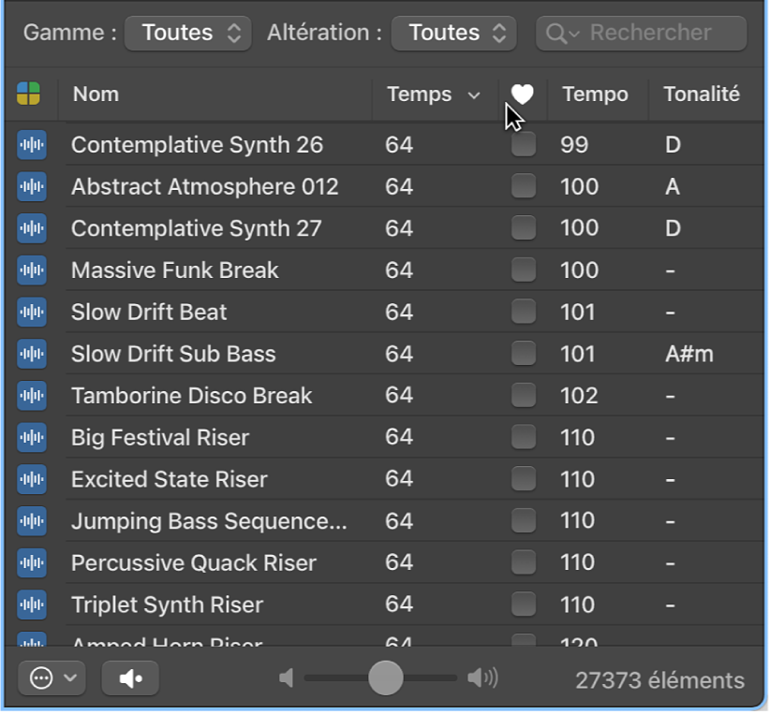770x714 pixels.
Task: Click the A#m key value
Action: (689, 354)
